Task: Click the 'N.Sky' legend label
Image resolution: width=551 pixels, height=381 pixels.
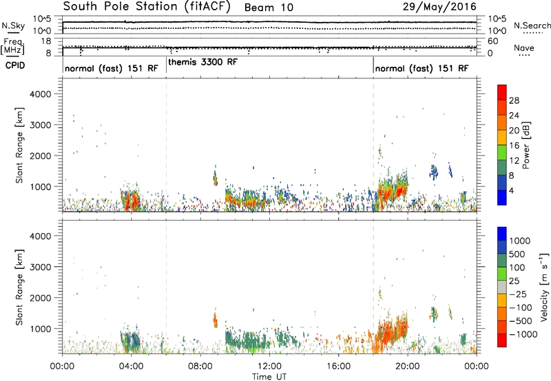Action: pyautogui.click(x=13, y=25)
